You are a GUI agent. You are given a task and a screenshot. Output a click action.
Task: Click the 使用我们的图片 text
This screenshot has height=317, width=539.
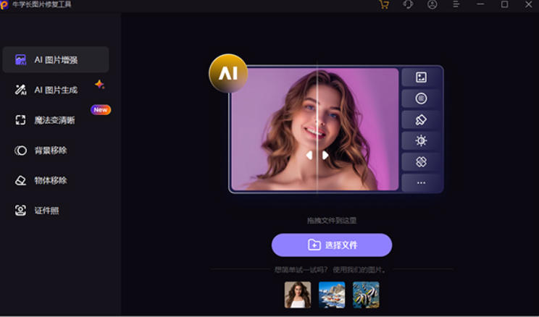[359, 270]
